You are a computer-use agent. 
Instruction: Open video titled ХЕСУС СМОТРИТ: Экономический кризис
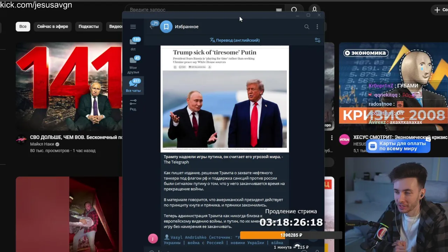(400, 137)
